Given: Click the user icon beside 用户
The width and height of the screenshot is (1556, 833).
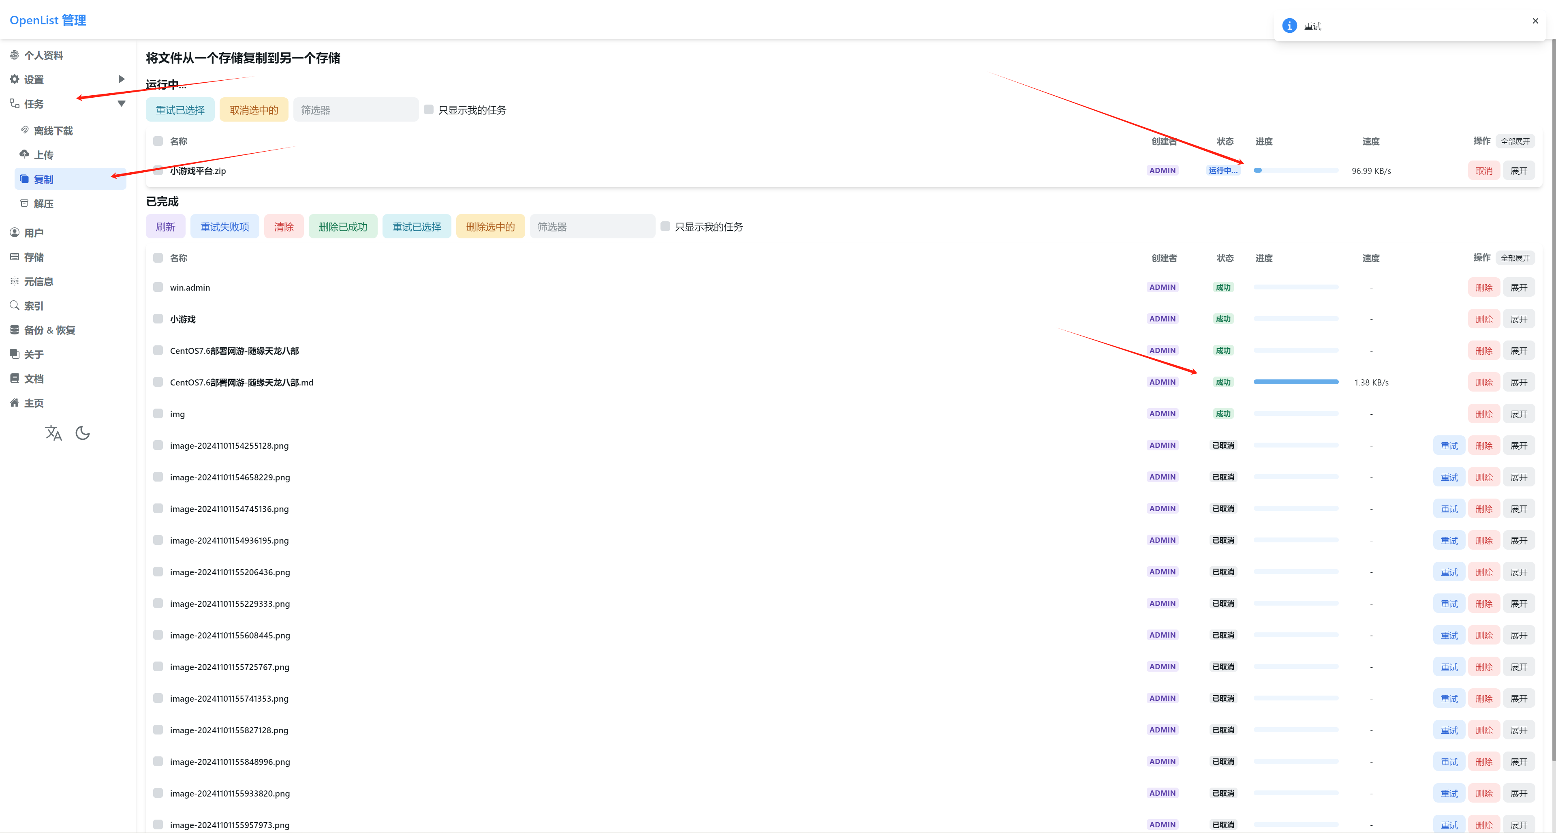Looking at the screenshot, I should (x=15, y=233).
